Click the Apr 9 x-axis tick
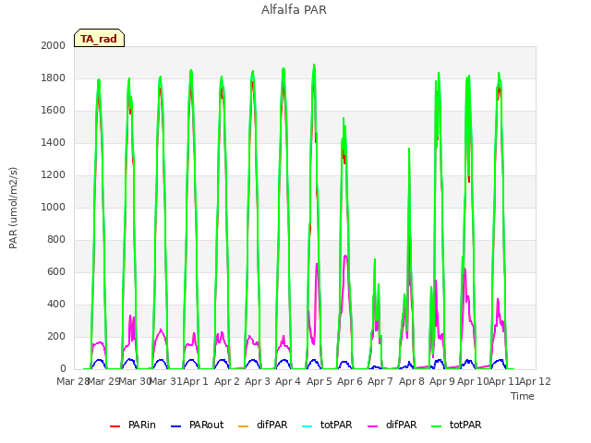Screen dimensions: 591x443 point(442,381)
